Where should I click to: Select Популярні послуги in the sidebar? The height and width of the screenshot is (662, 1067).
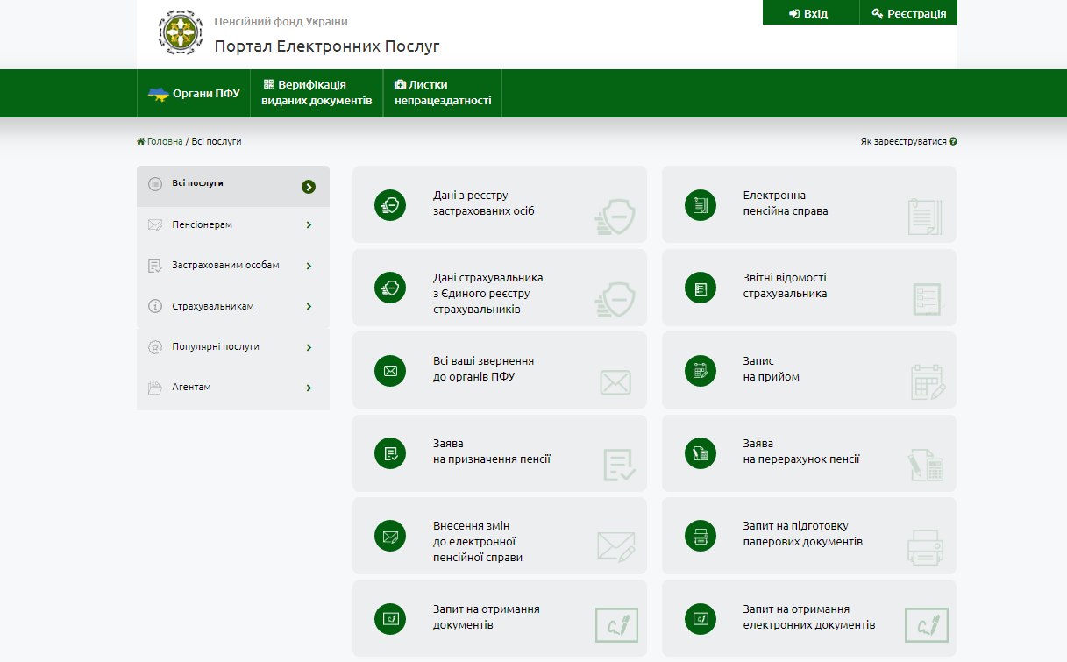tap(233, 347)
